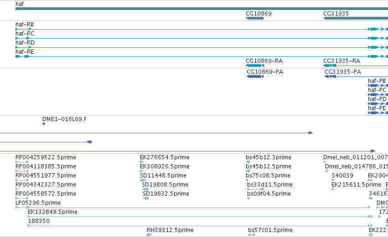
Task: Open the RP004118385.5prime EST label
Action: (46, 166)
